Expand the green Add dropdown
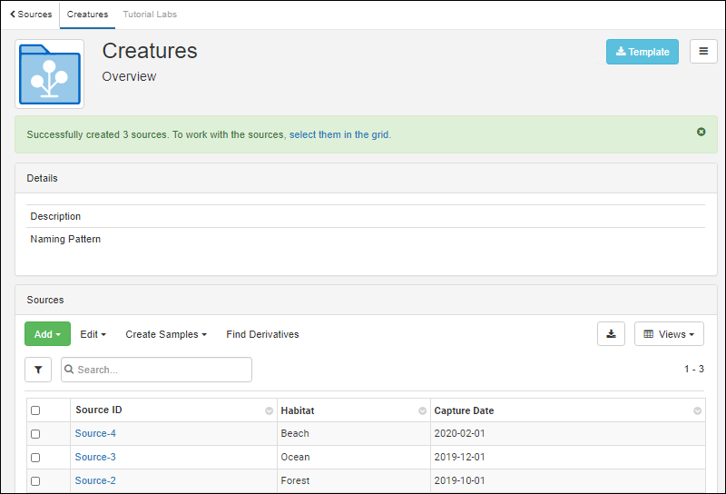 (47, 334)
